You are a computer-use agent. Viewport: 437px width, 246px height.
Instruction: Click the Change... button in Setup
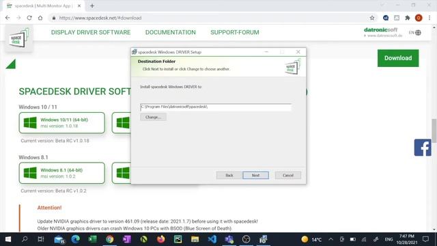153,117
